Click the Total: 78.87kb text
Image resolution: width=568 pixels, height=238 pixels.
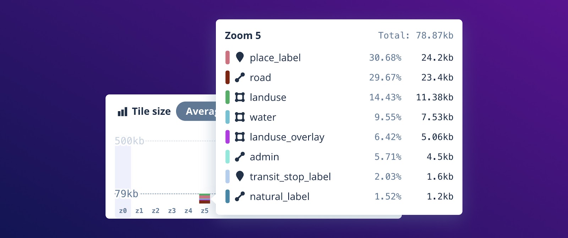pyautogui.click(x=416, y=35)
